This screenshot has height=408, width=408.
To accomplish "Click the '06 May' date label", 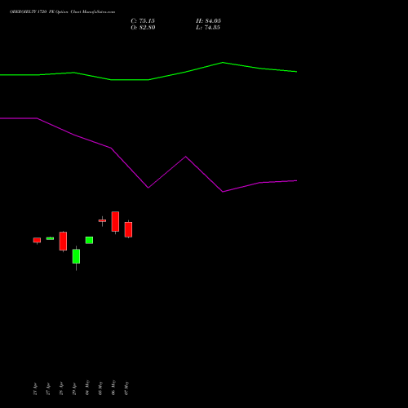I will [x=113, y=388].
